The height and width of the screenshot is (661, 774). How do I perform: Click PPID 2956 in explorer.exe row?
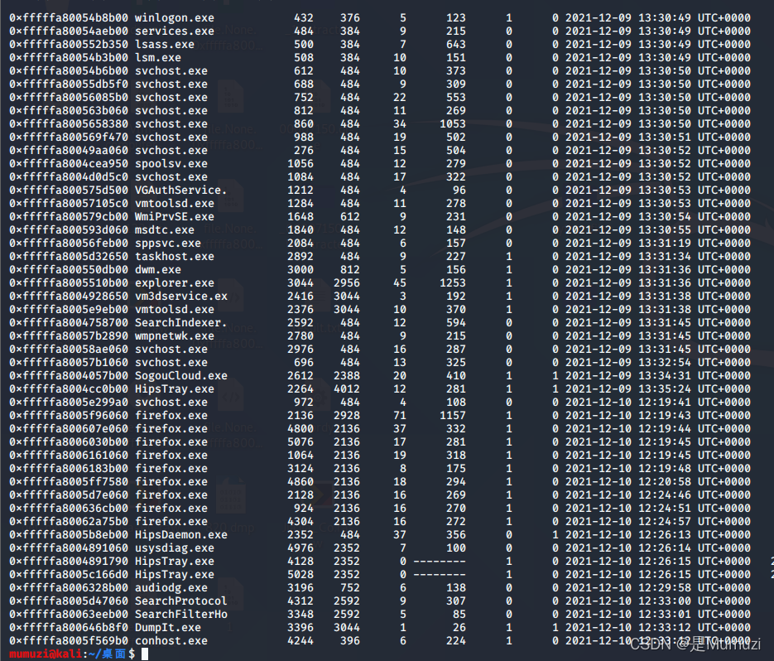(347, 283)
